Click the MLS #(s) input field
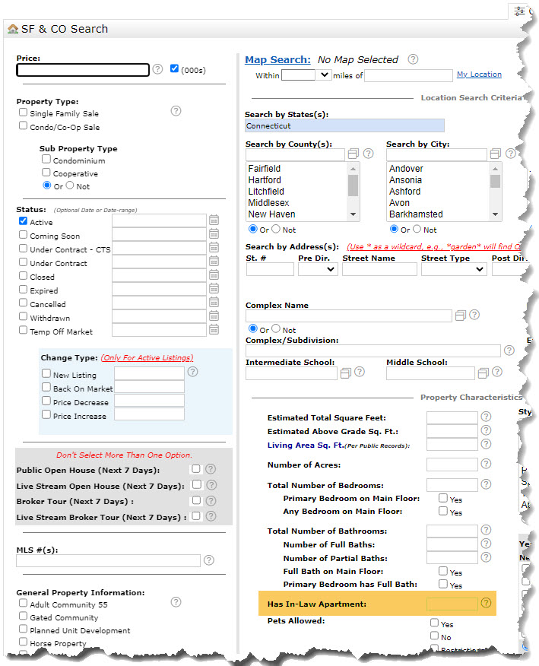This screenshot has width=539, height=666. [x=108, y=560]
